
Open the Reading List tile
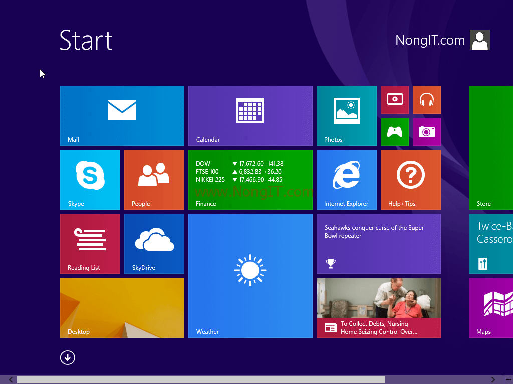point(90,244)
